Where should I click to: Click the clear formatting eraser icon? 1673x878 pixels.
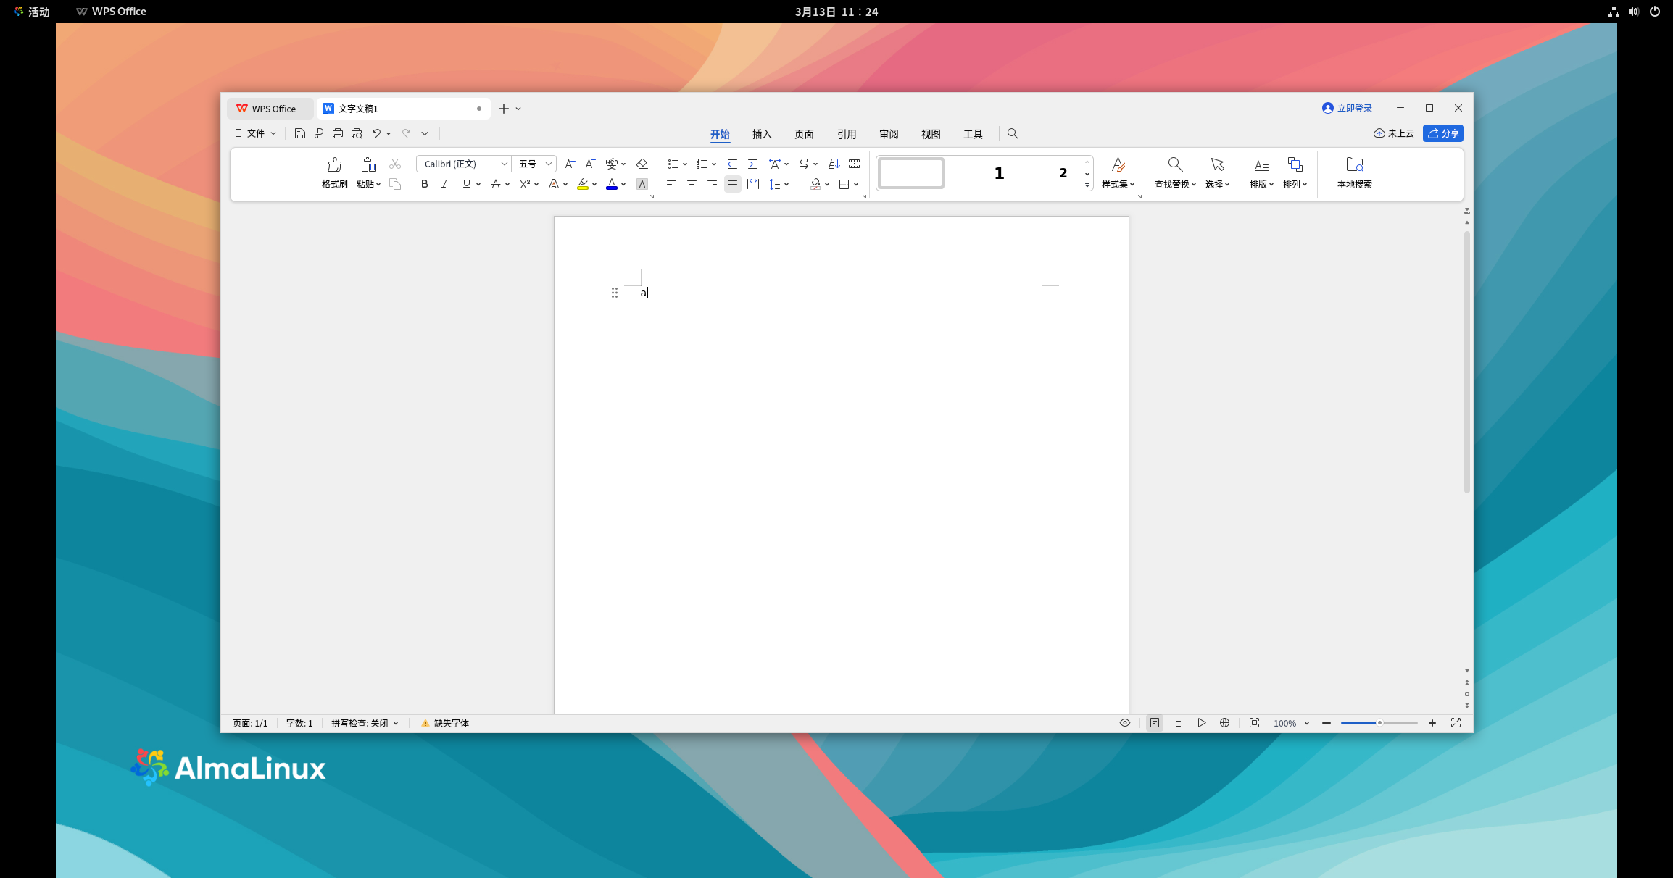642,164
